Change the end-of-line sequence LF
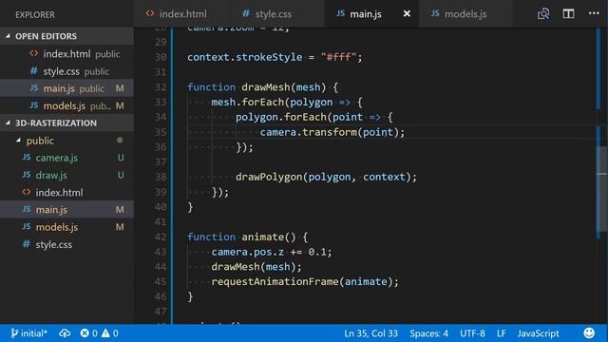The image size is (608, 342). coord(502,333)
